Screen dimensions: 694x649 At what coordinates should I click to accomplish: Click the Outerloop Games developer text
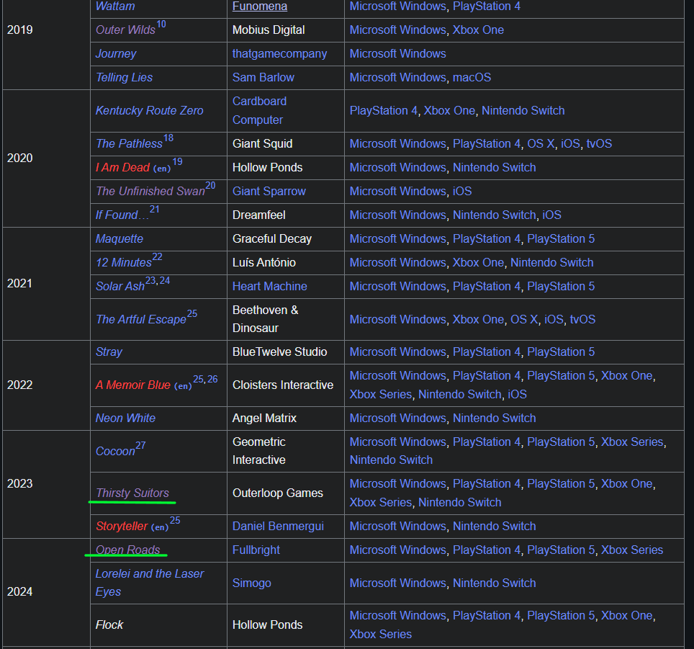click(278, 493)
